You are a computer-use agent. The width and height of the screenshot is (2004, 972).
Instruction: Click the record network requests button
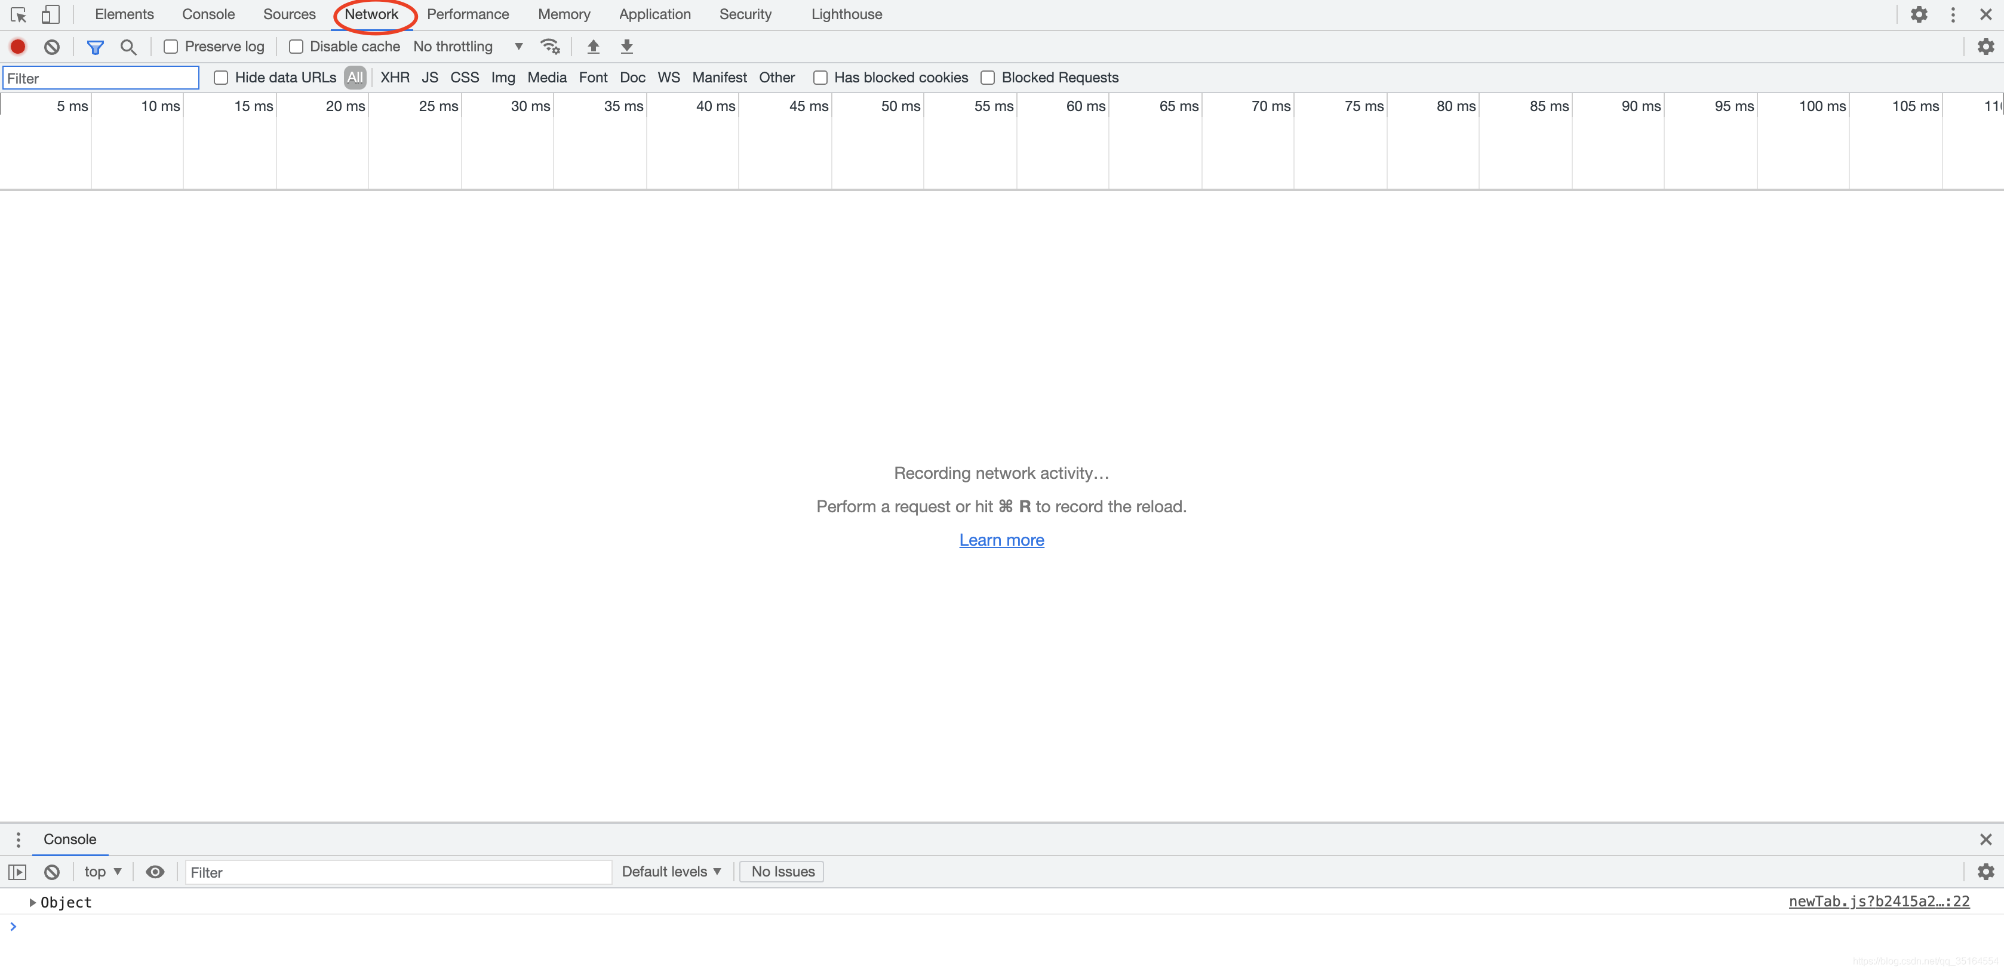tap(17, 46)
